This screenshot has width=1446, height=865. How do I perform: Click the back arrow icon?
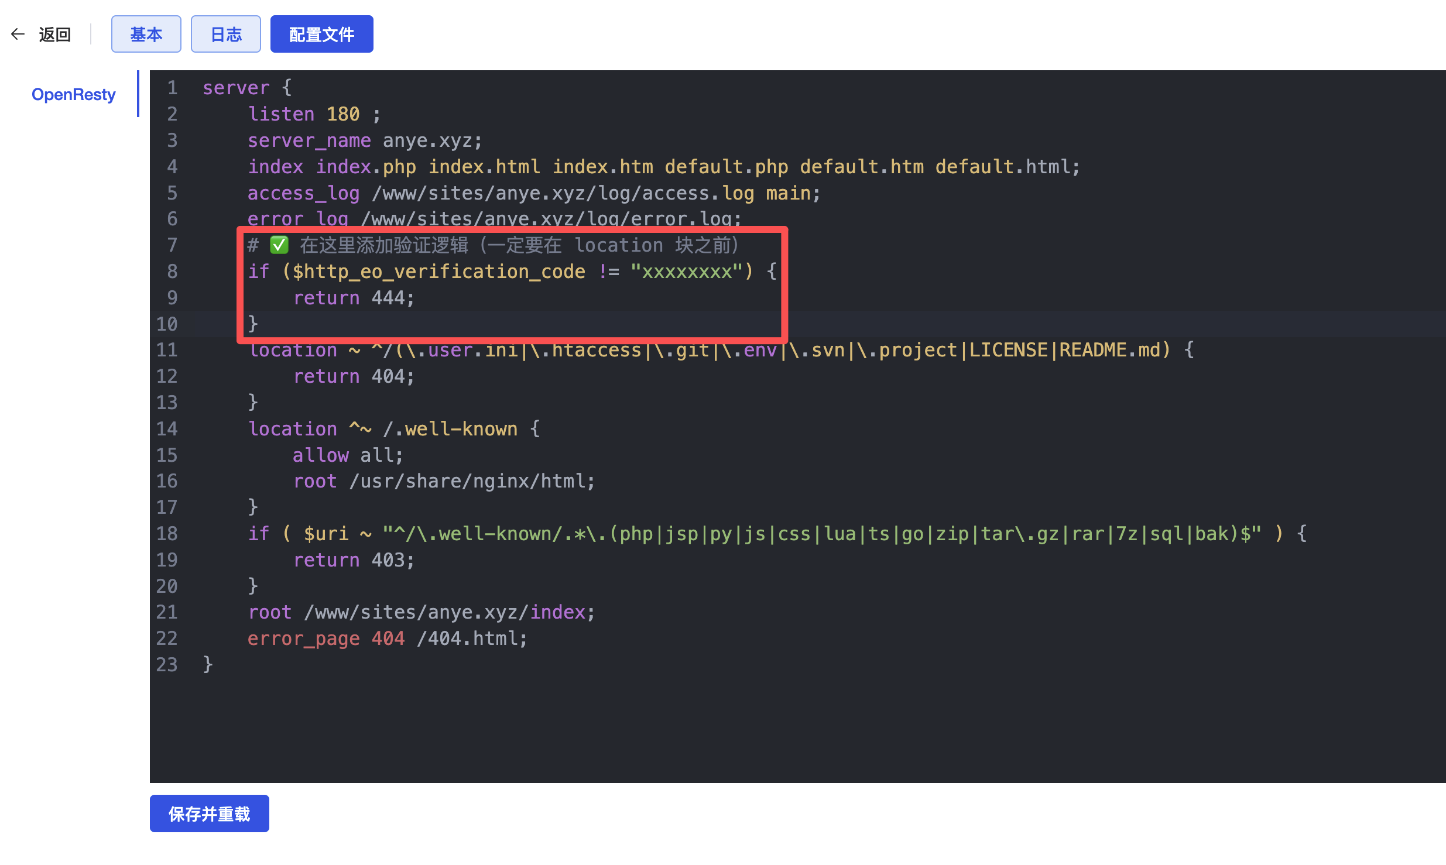pyautogui.click(x=18, y=35)
